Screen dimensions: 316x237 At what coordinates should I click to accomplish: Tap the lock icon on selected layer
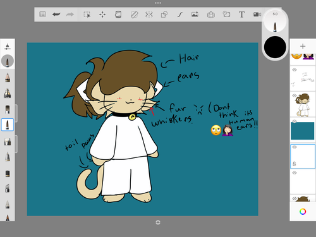click(x=295, y=164)
